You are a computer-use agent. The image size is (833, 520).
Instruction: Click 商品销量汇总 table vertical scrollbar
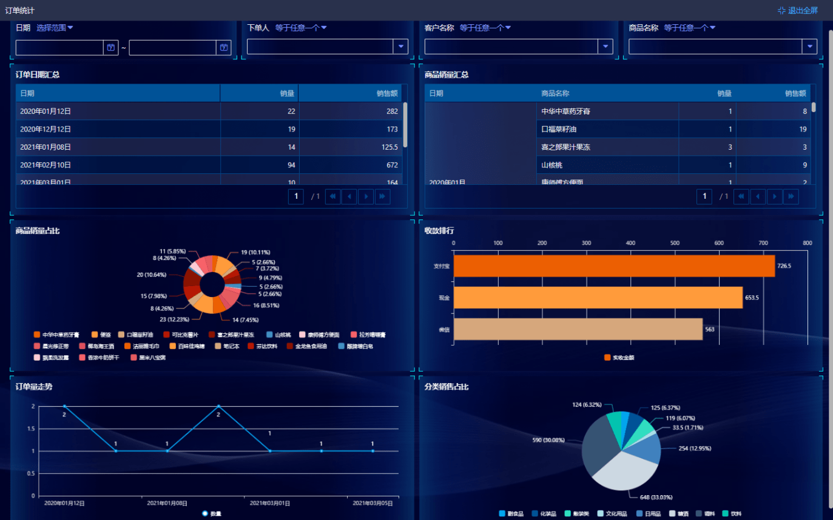[x=814, y=107]
